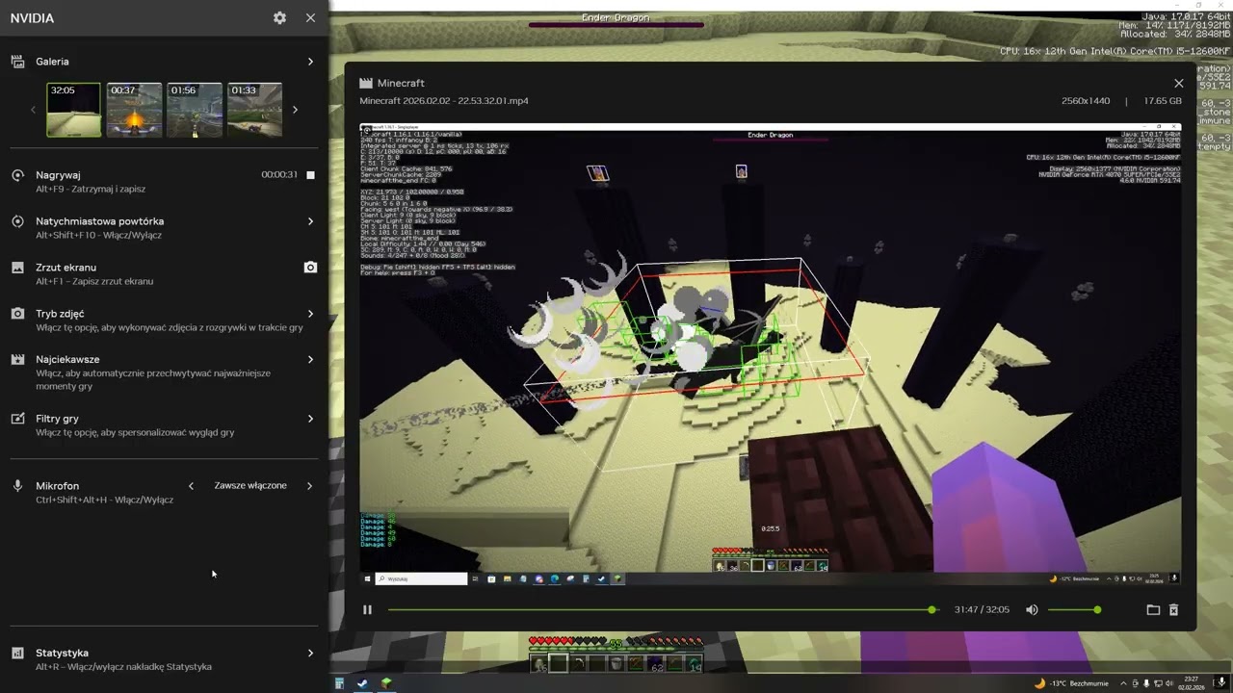Click the Nagrywaj label
Image resolution: width=1233 pixels, height=693 pixels.
pyautogui.click(x=58, y=175)
